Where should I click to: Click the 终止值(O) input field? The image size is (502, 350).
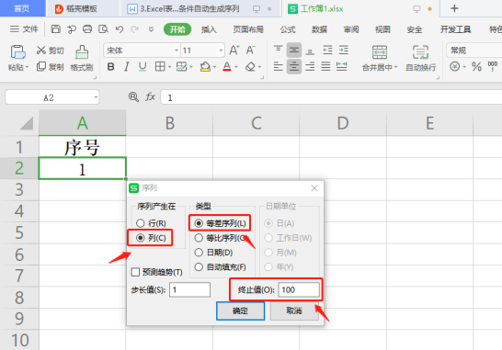(299, 290)
